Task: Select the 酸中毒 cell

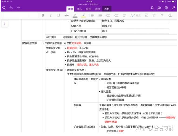Action: pyautogui.click(x=85, y=105)
